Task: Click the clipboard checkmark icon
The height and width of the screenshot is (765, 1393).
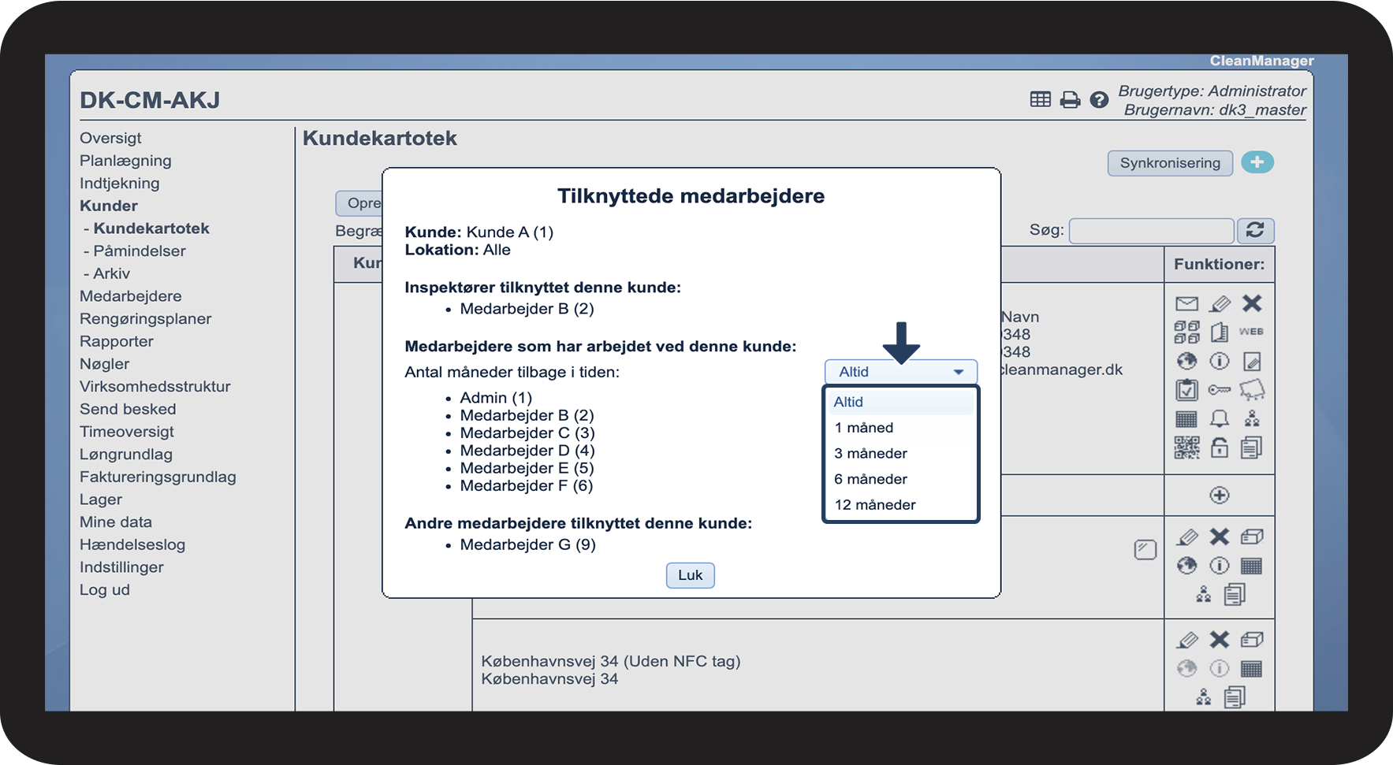Action: tap(1186, 390)
